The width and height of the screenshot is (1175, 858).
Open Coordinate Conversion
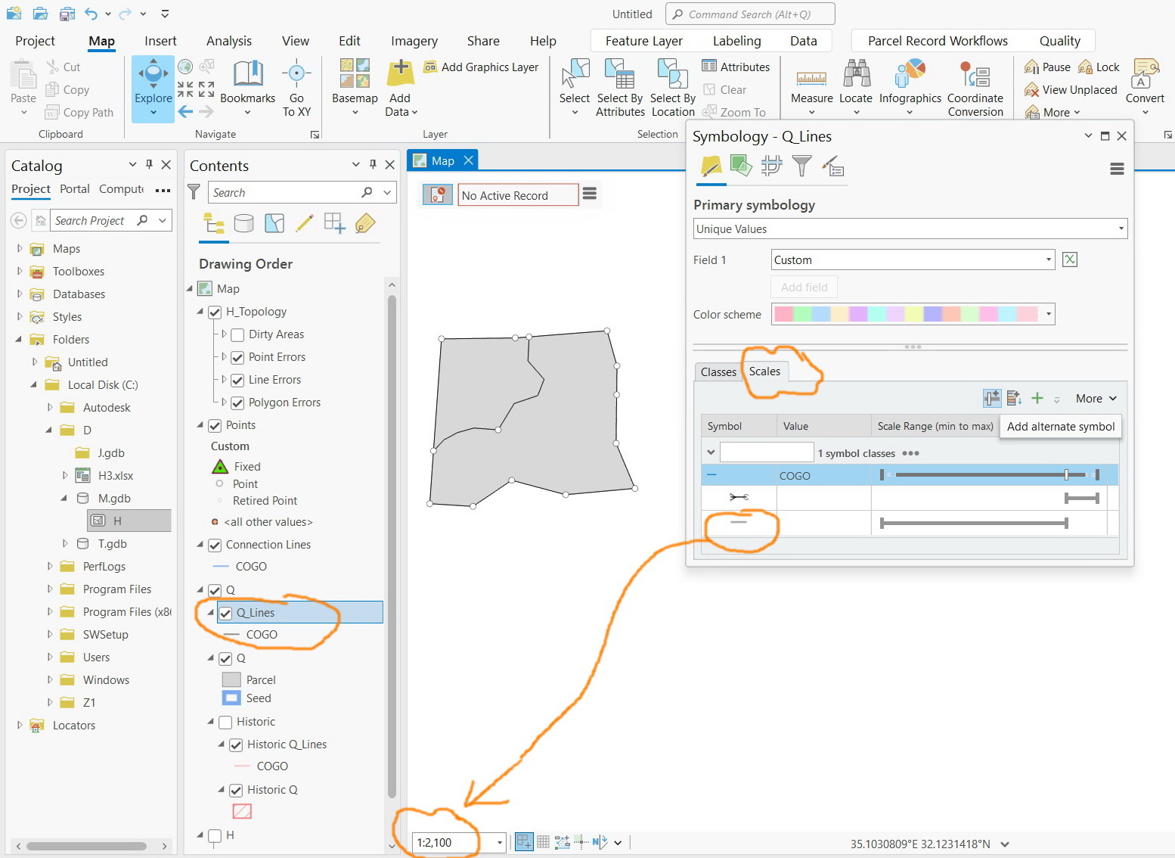click(975, 83)
